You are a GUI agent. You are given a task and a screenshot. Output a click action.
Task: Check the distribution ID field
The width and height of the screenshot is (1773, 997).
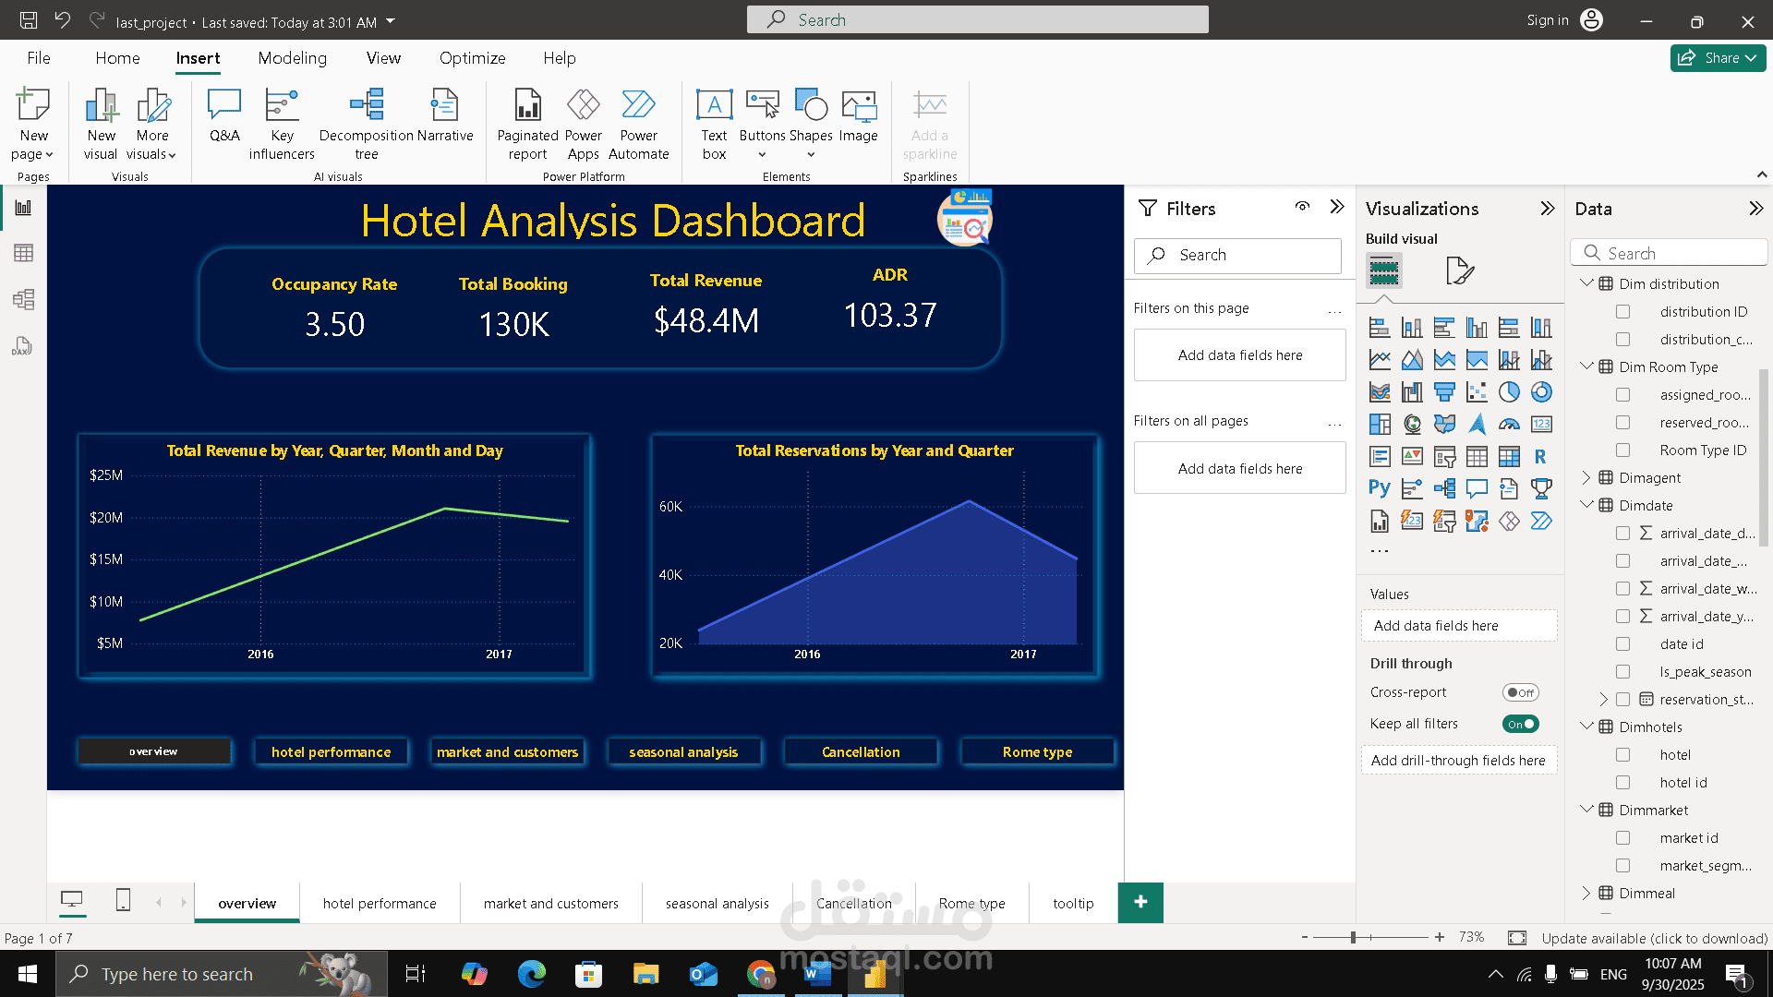tap(1622, 312)
